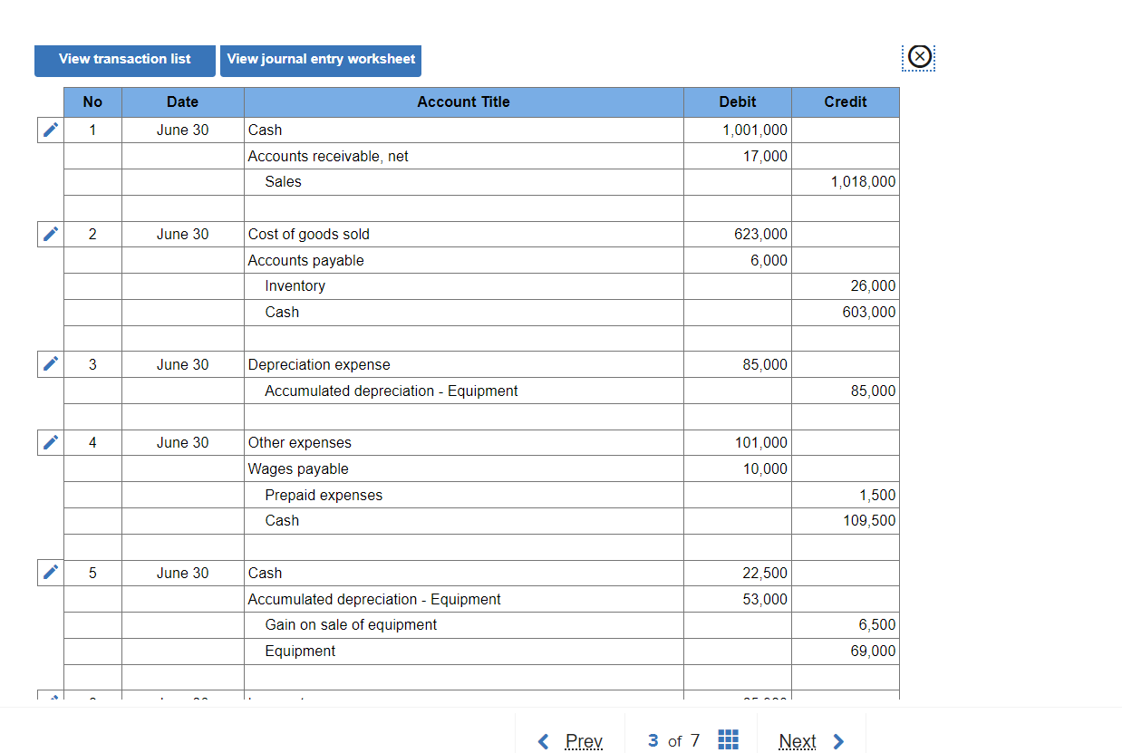Open View journal entry worksheet
This screenshot has height=753, width=1122.
point(321,61)
